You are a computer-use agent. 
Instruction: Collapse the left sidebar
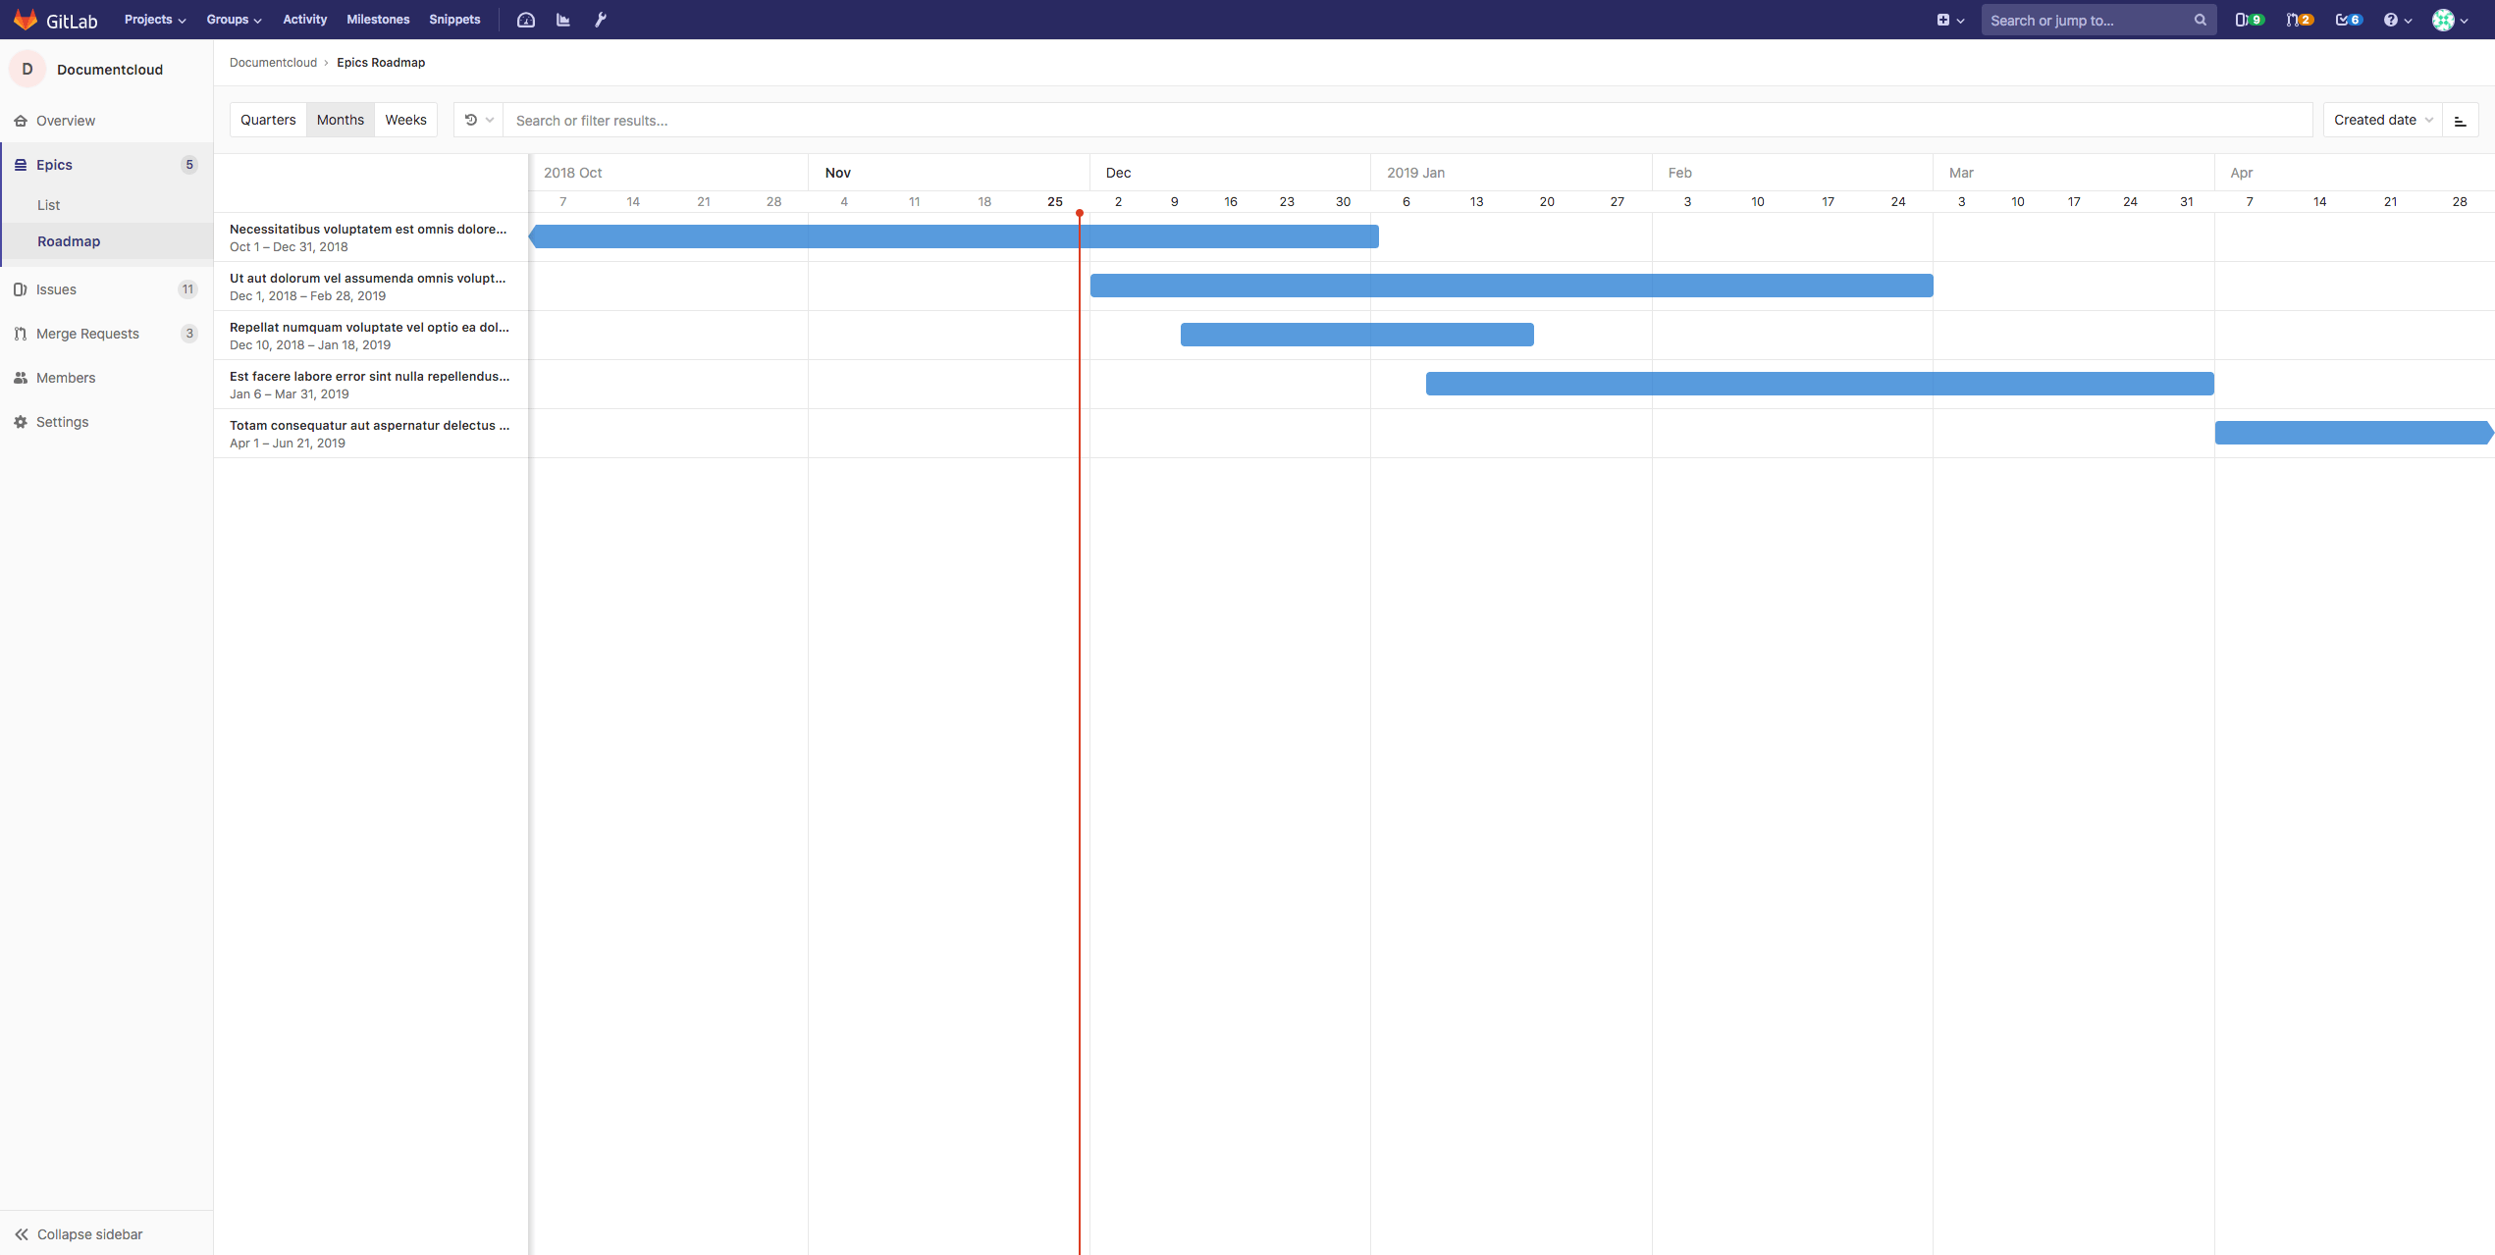click(x=89, y=1233)
